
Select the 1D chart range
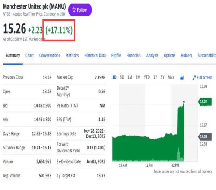click(x=114, y=77)
